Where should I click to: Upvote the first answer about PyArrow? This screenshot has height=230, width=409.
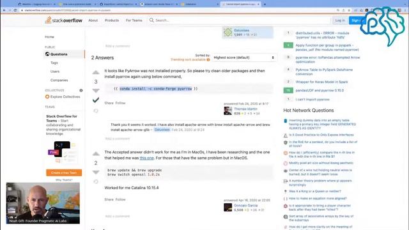coord(96,72)
